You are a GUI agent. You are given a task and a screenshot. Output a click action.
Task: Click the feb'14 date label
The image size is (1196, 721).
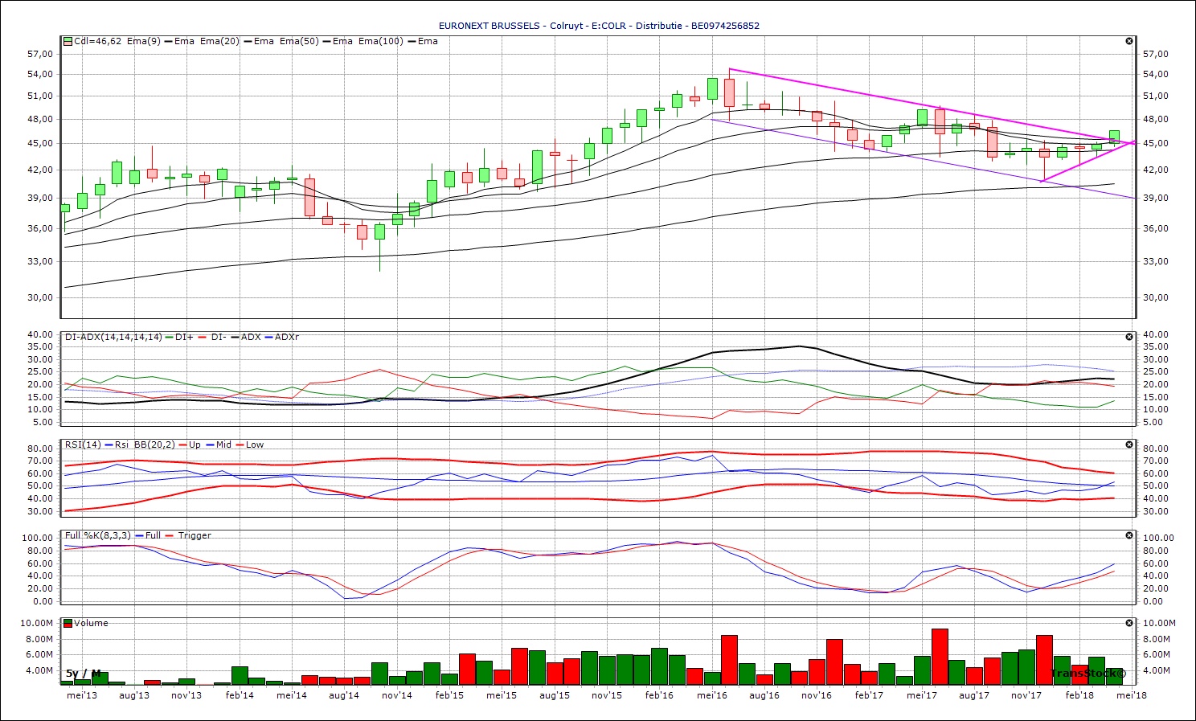[x=239, y=695]
